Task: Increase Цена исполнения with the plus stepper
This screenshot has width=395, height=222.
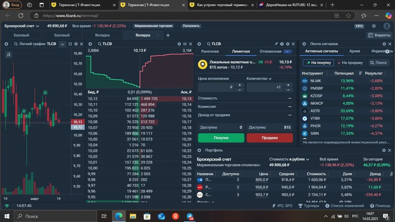Action: pyautogui.click(x=239, y=85)
